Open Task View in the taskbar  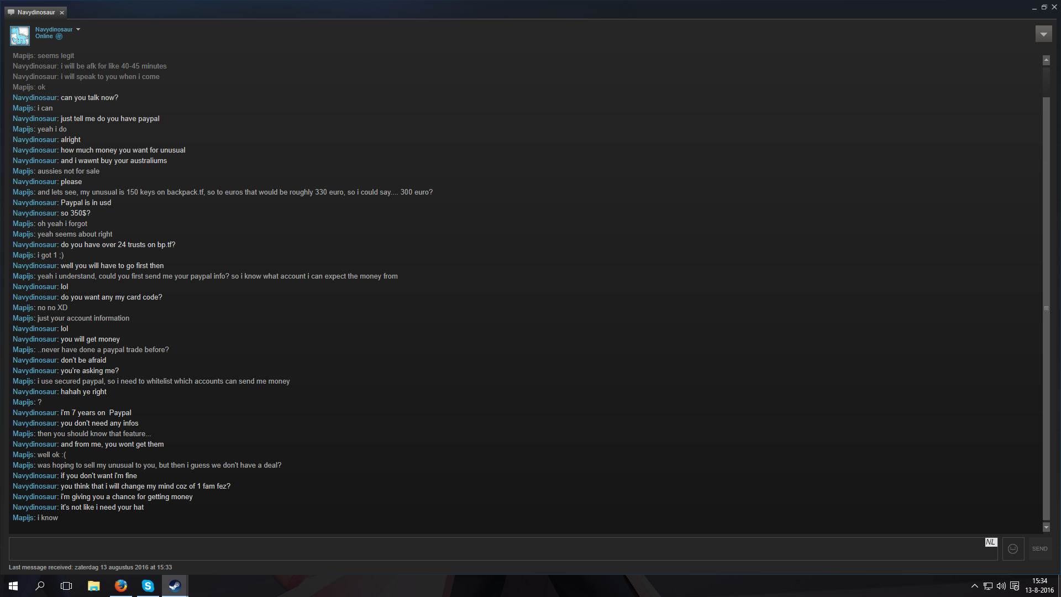(x=66, y=586)
